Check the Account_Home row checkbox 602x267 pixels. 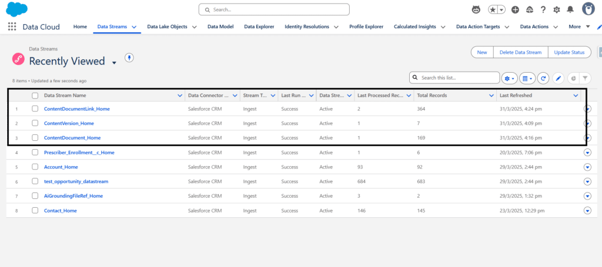35,167
